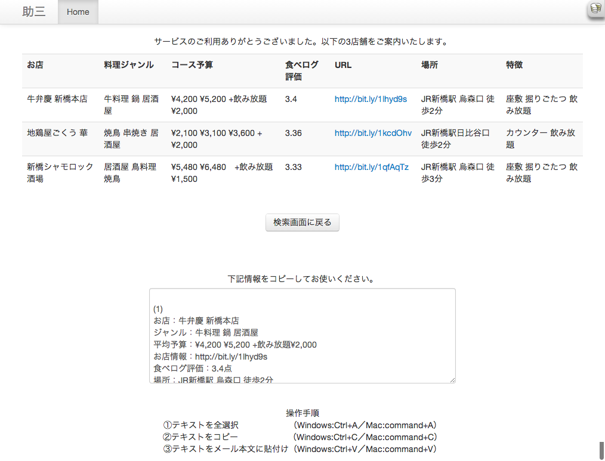Viewport: 605px width, 461px height.
Task: Click location JR新橋駅 烏森口 徒歩2分 in table
Action: [458, 105]
